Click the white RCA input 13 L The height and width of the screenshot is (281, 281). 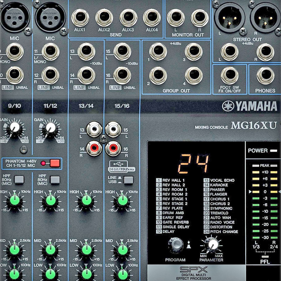pyautogui.click(x=94, y=129)
